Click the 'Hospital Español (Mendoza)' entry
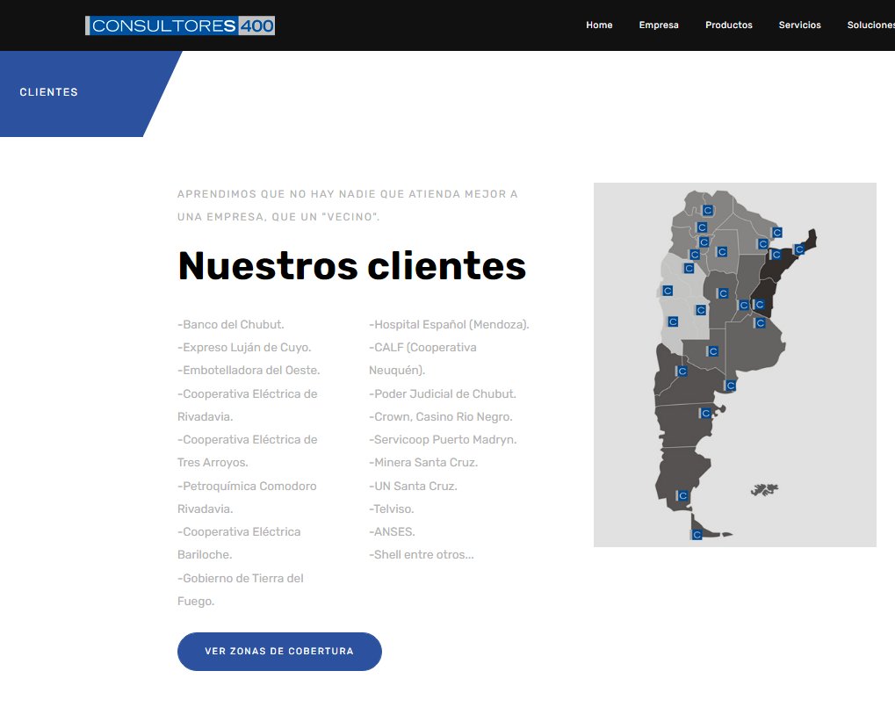Screen dimensions: 895x707 pyautogui.click(x=449, y=324)
